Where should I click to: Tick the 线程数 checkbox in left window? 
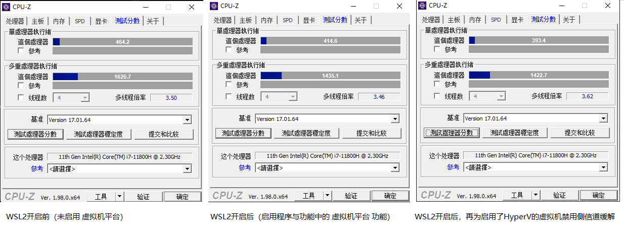pos(21,97)
